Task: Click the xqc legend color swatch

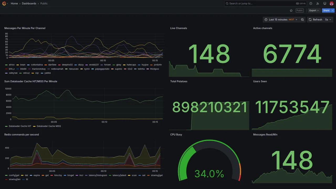Action: pos(33,73)
